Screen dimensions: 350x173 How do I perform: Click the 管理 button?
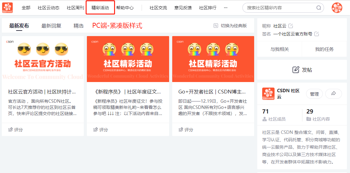(x=314, y=94)
